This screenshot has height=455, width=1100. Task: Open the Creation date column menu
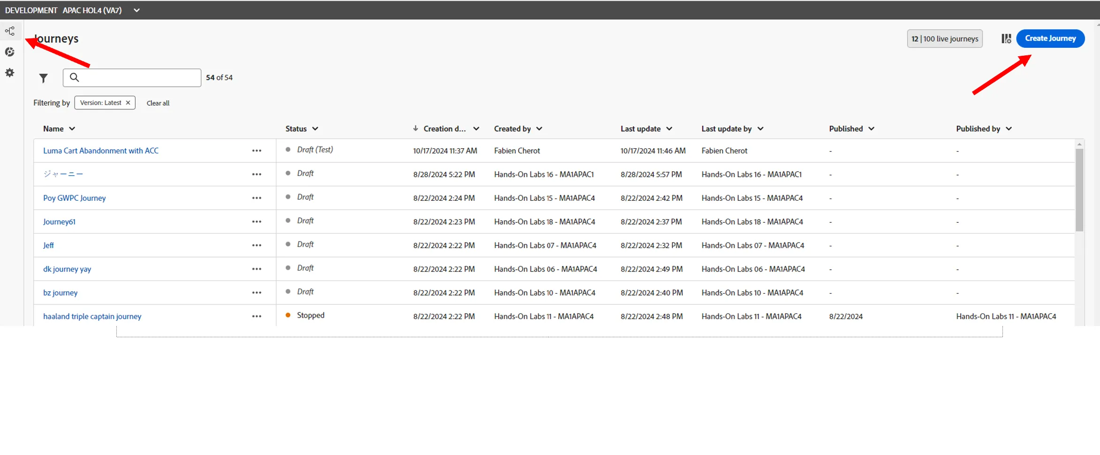(476, 129)
